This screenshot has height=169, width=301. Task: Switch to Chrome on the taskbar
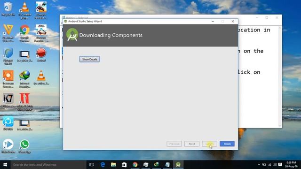pos(135,165)
